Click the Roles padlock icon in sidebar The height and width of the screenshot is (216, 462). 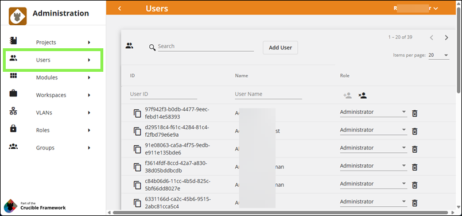(13, 128)
